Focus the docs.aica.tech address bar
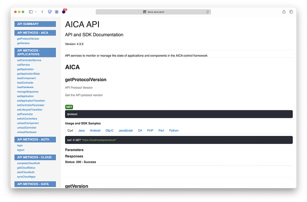307x202 pixels. click(153, 12)
